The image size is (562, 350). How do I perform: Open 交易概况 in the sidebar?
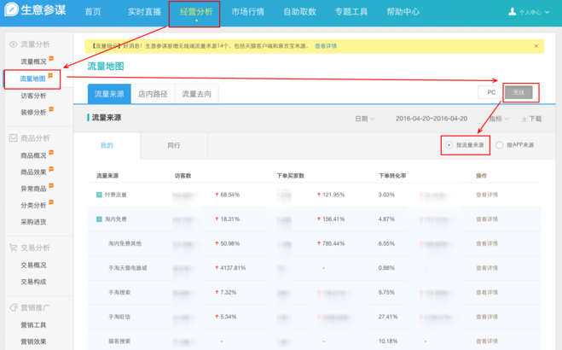33,265
